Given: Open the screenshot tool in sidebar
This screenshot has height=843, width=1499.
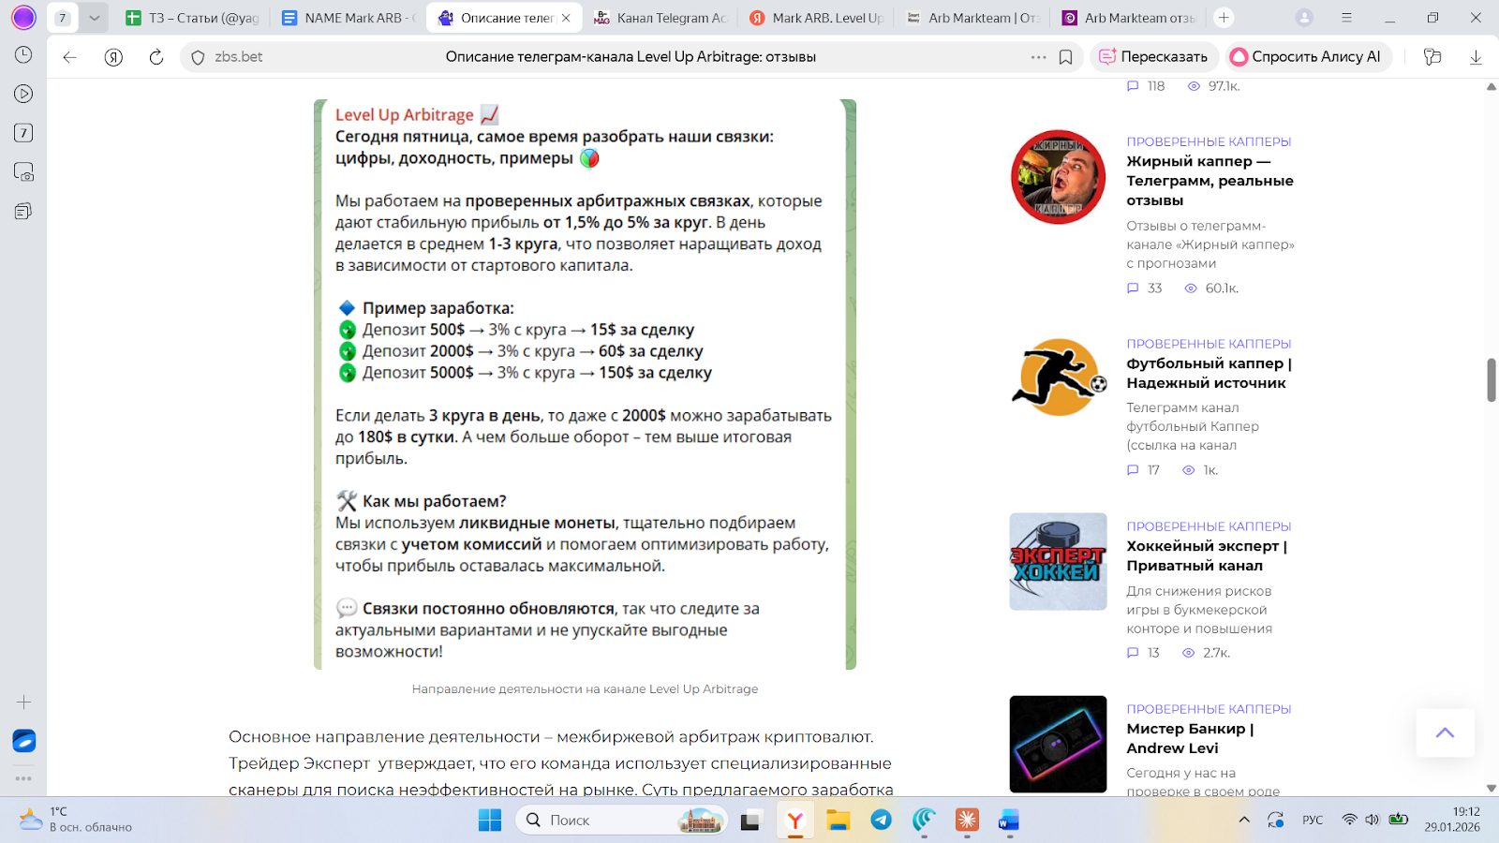Looking at the screenshot, I should point(23,172).
